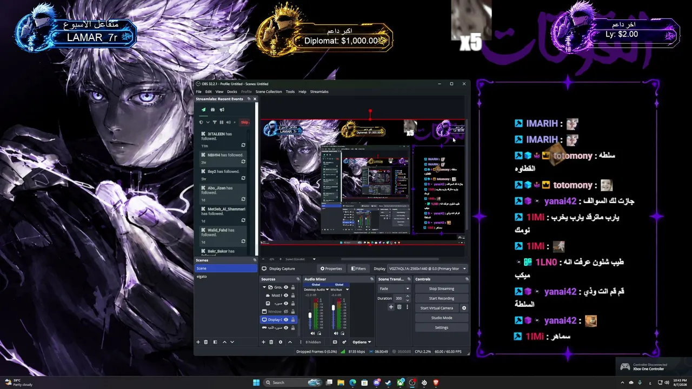
Task: Open the Tools menu
Action: tap(290, 92)
